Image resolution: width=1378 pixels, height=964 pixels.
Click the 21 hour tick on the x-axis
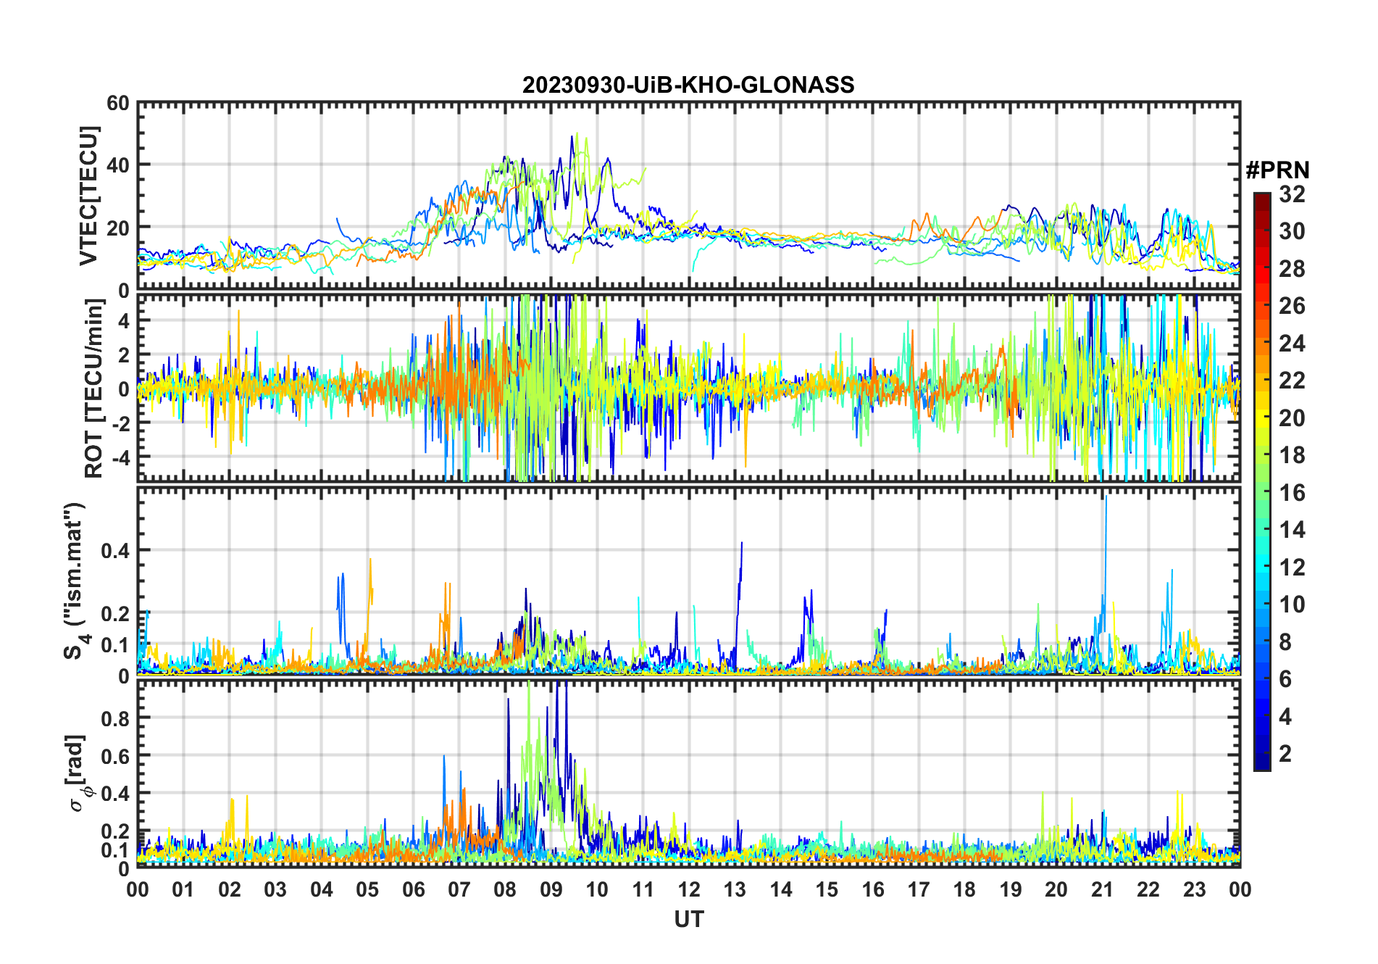(1102, 889)
